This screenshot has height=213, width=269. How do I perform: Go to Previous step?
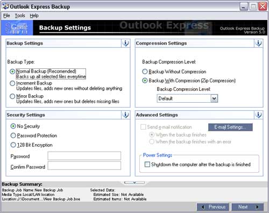tap(213, 207)
